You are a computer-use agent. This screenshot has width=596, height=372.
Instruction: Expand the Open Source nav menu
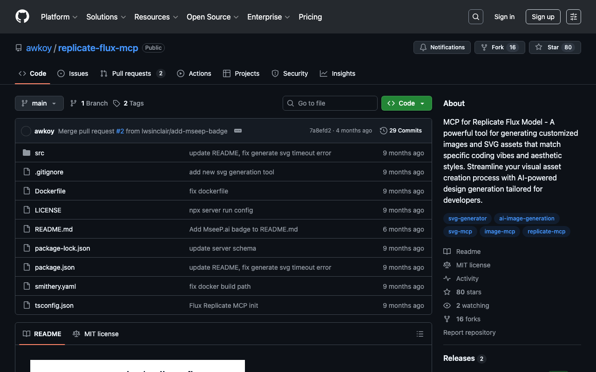[212, 17]
